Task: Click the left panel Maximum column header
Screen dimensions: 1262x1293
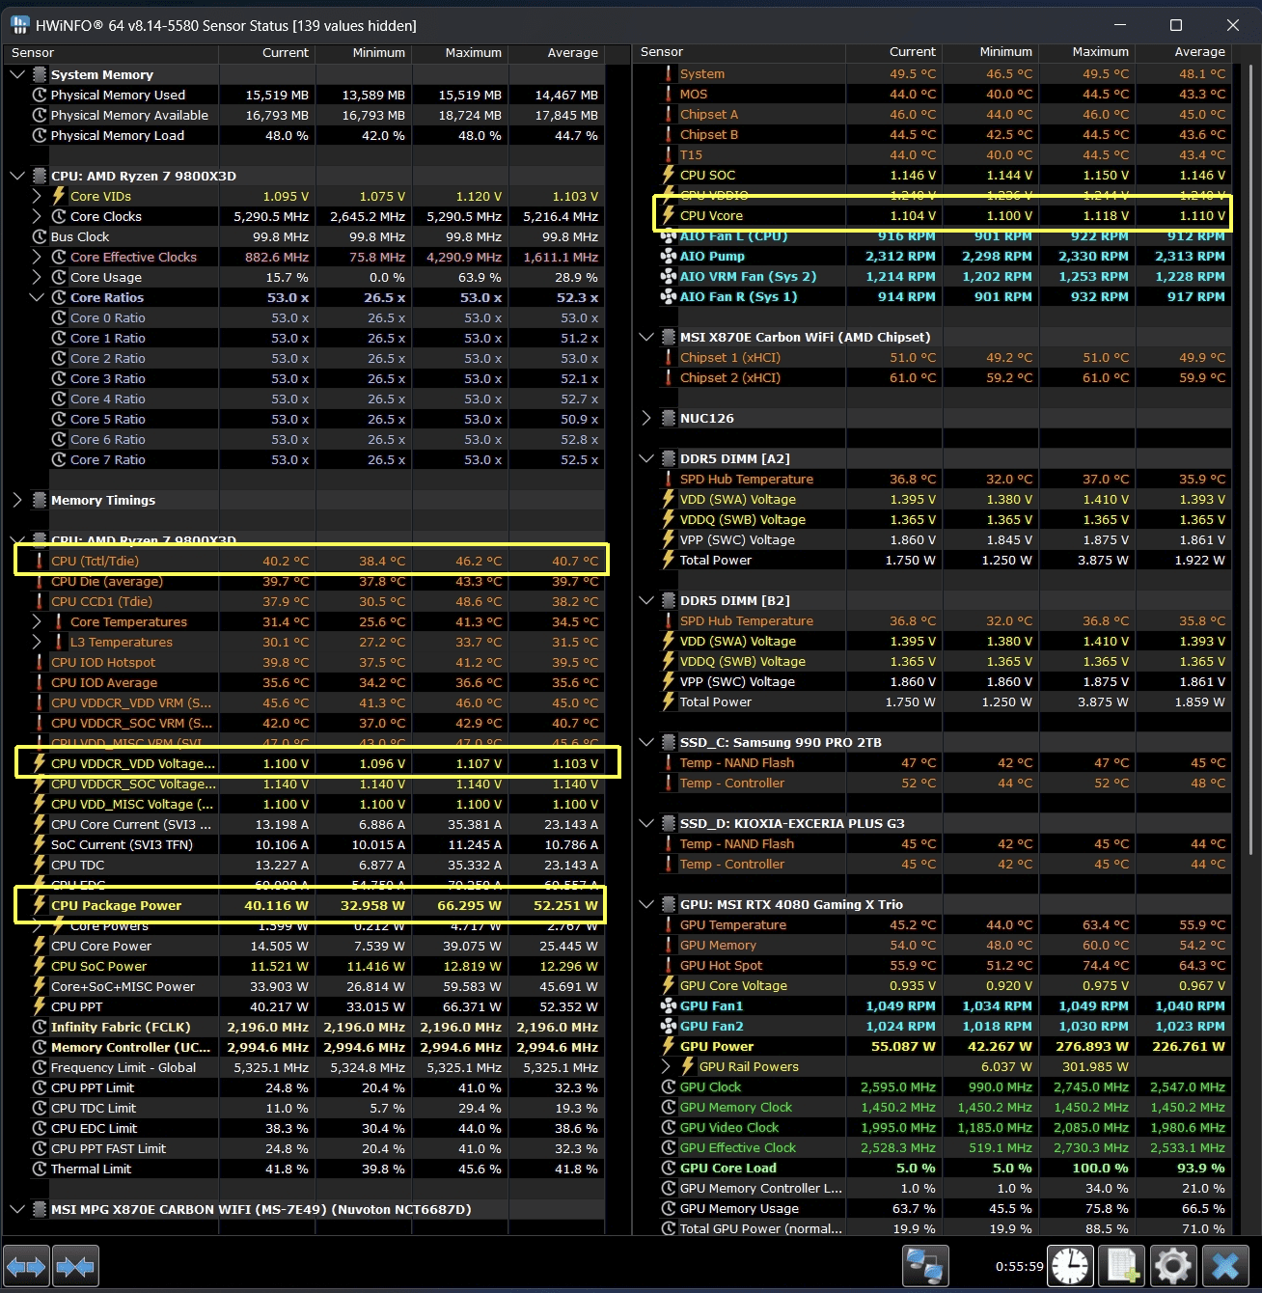Action: pyautogui.click(x=460, y=53)
